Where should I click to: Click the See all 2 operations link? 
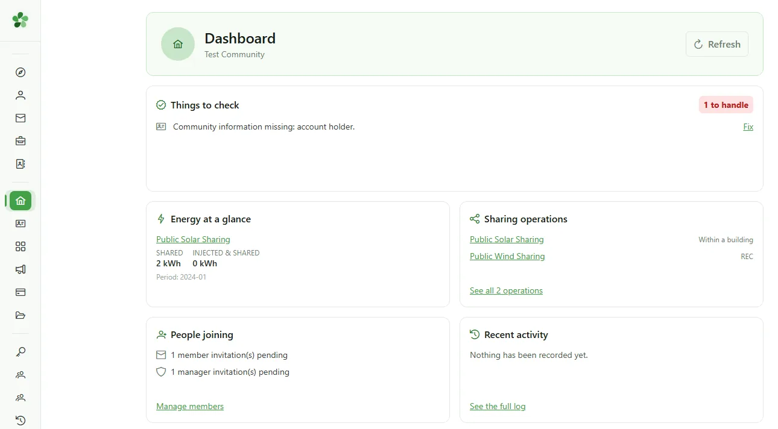[506, 290]
